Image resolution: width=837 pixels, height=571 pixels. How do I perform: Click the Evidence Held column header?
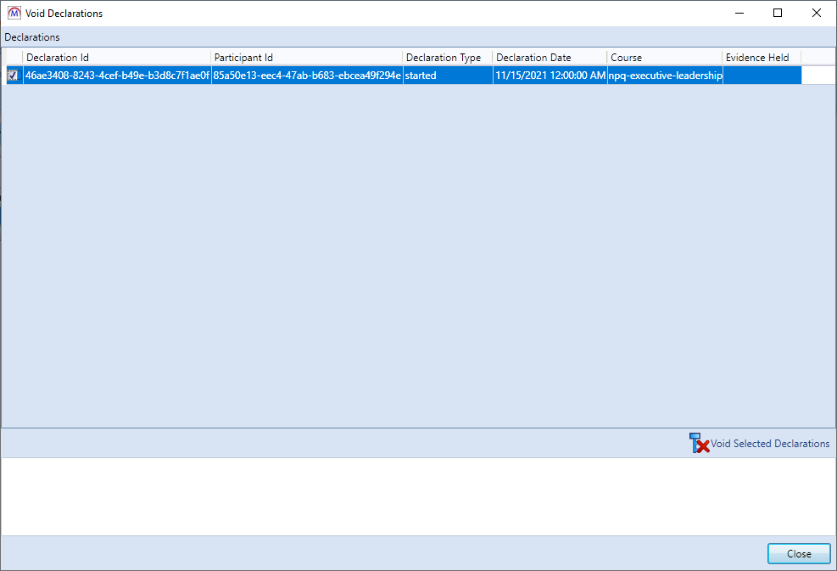(x=761, y=58)
